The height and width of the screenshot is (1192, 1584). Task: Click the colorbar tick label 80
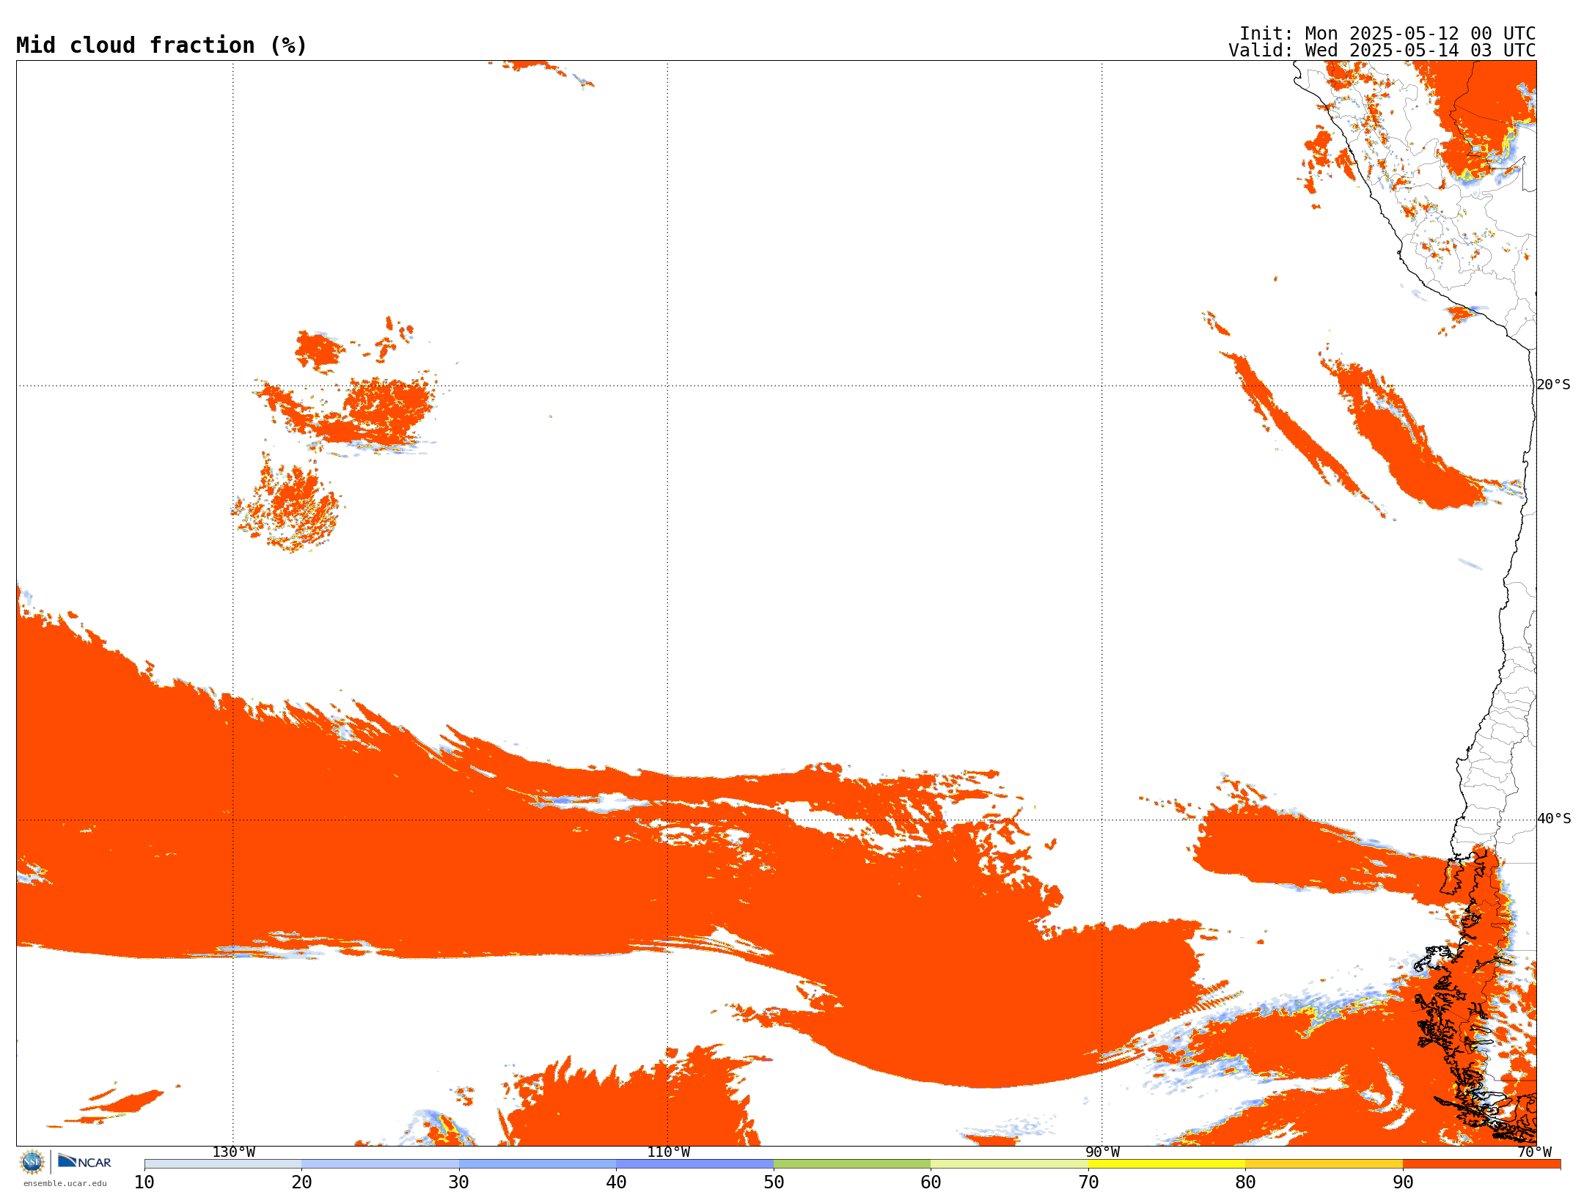tap(1245, 1182)
